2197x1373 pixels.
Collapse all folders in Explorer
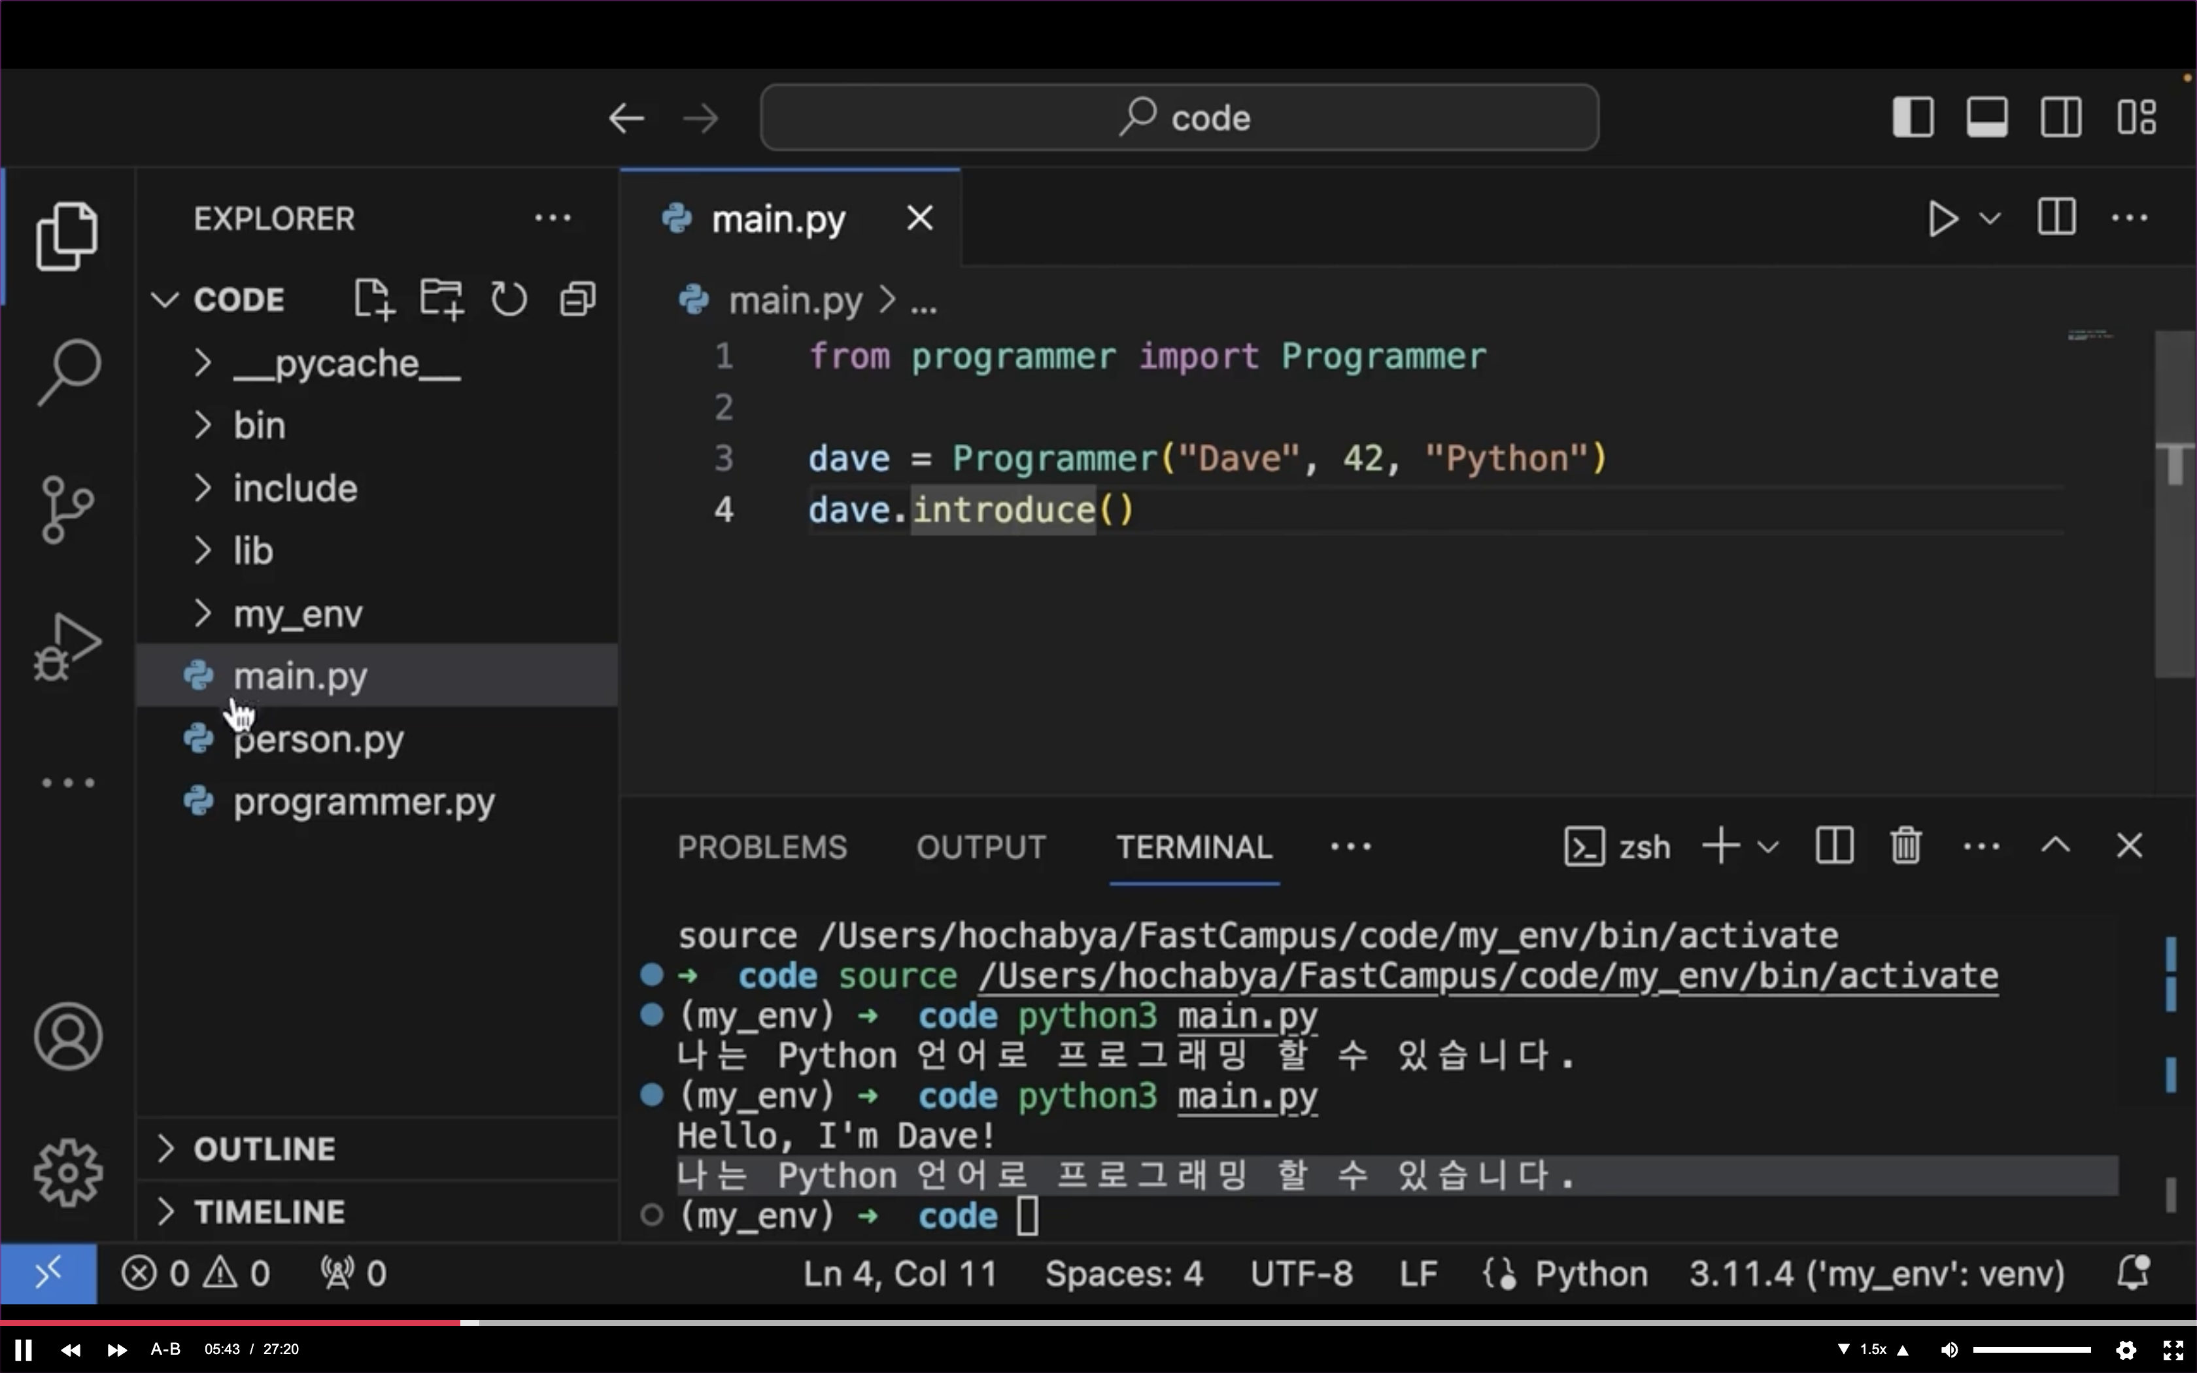577,299
